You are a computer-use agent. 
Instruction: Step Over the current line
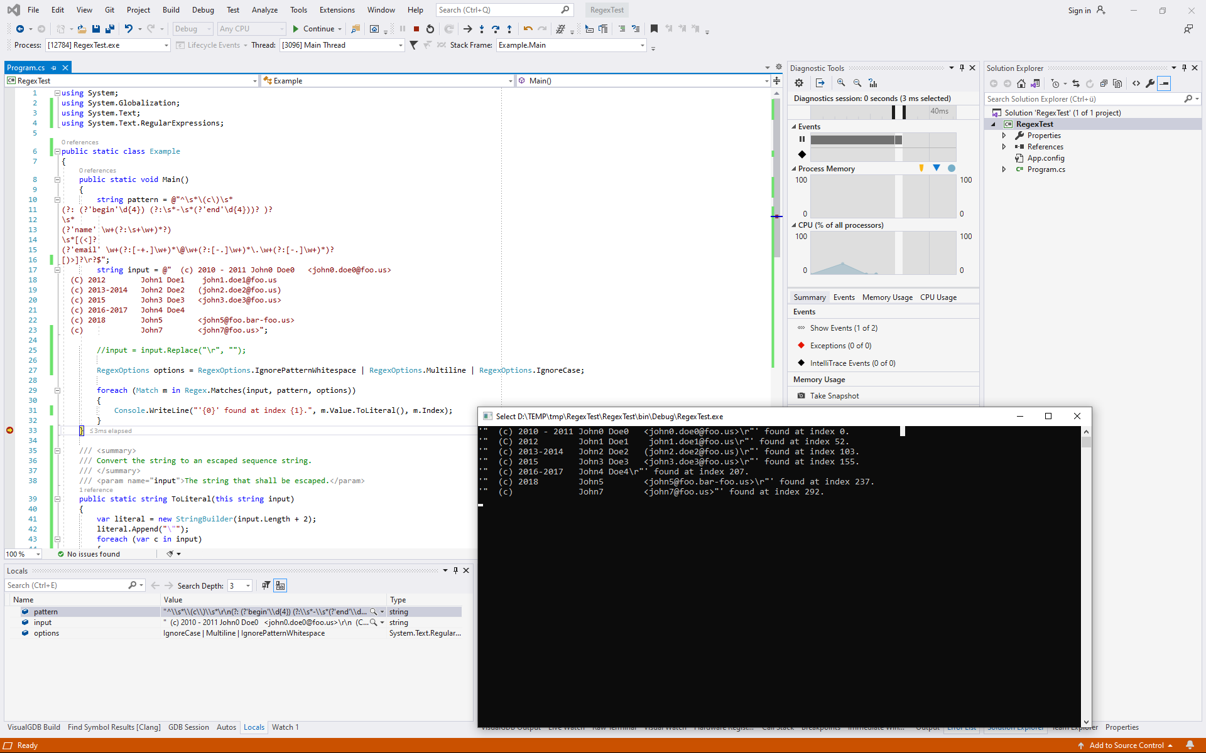(x=496, y=29)
